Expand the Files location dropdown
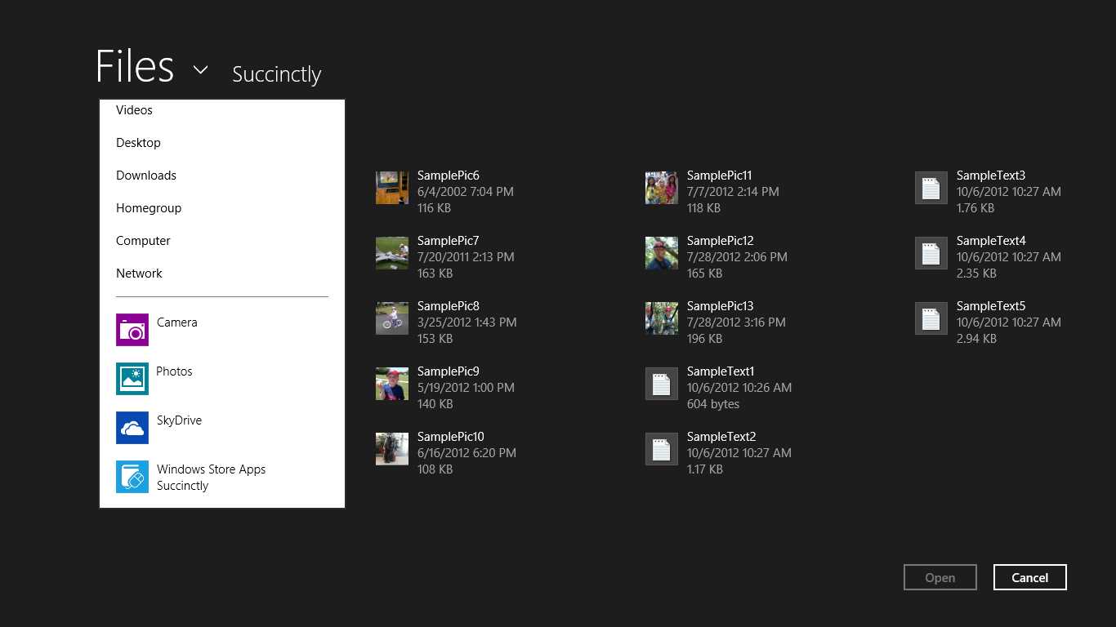Viewport: 1116px width, 627px height. pyautogui.click(x=200, y=69)
